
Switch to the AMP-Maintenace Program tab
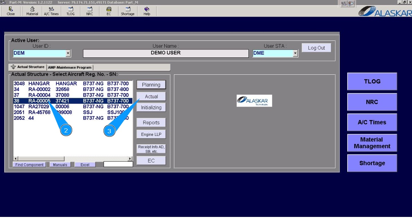(x=70, y=67)
